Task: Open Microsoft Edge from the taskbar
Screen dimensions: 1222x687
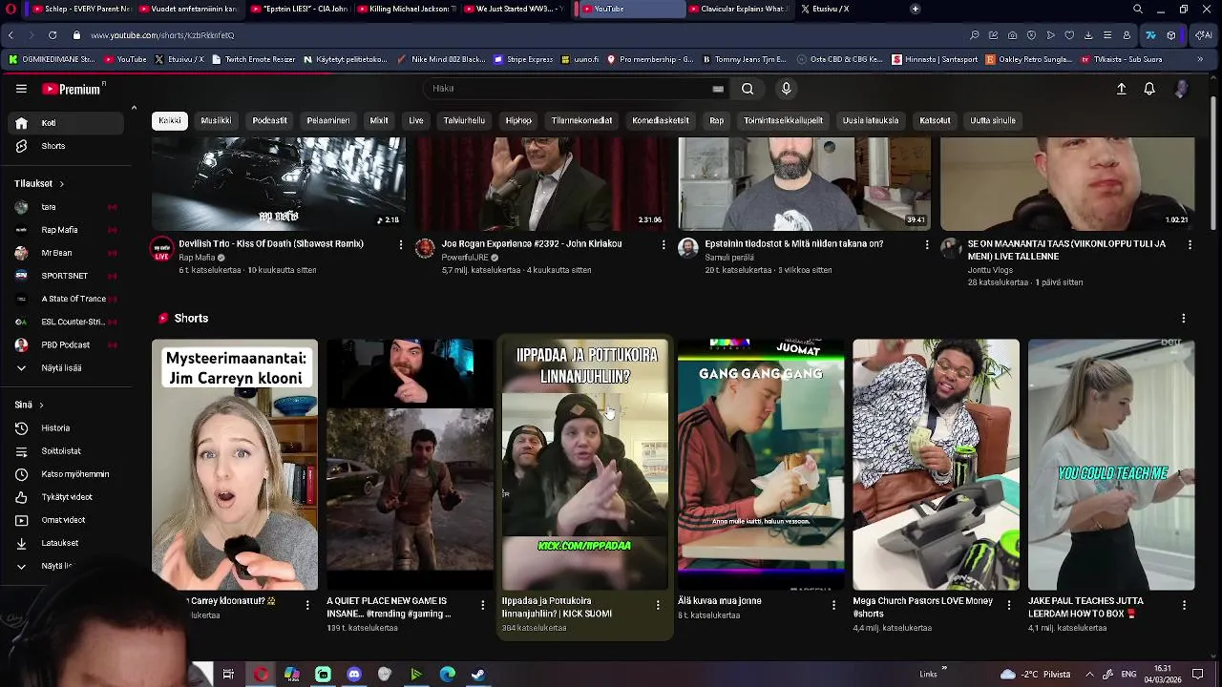Action: click(x=447, y=675)
